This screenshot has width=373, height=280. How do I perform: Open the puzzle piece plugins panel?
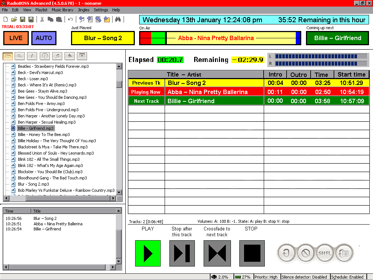coord(70,56)
